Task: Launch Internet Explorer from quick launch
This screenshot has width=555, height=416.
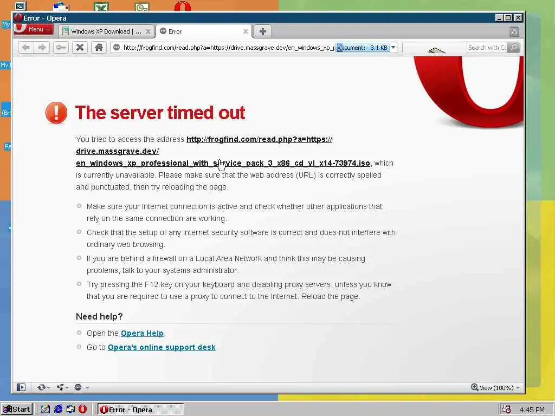Action: tap(58, 409)
